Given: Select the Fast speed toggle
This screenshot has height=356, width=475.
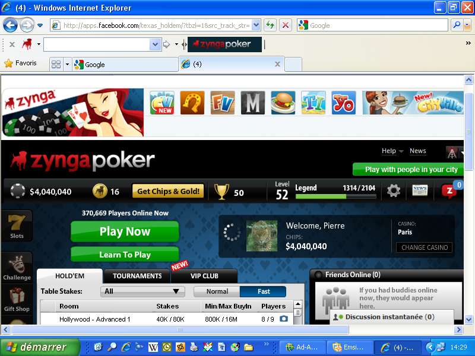Looking at the screenshot, I should (x=263, y=291).
